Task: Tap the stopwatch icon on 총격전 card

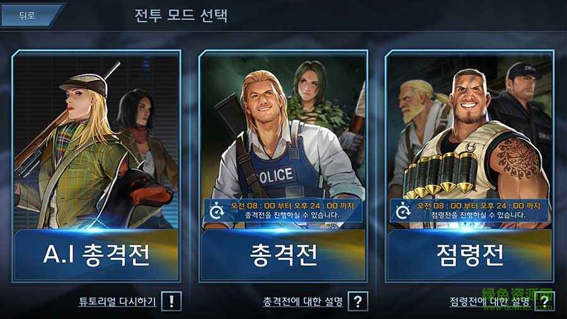Action: click(216, 211)
